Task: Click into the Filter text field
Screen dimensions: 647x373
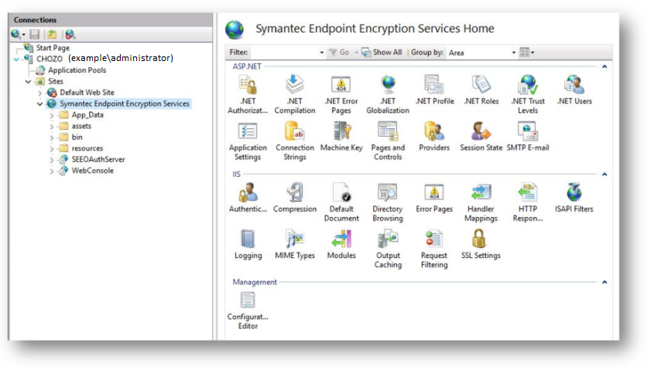Action: (x=284, y=53)
